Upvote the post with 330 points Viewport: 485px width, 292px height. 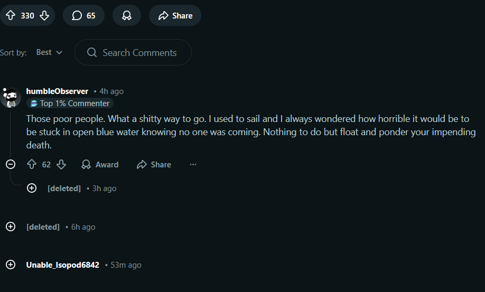(11, 15)
